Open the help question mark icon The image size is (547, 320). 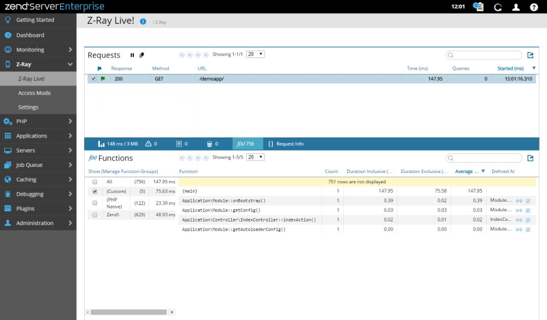tap(534, 7)
